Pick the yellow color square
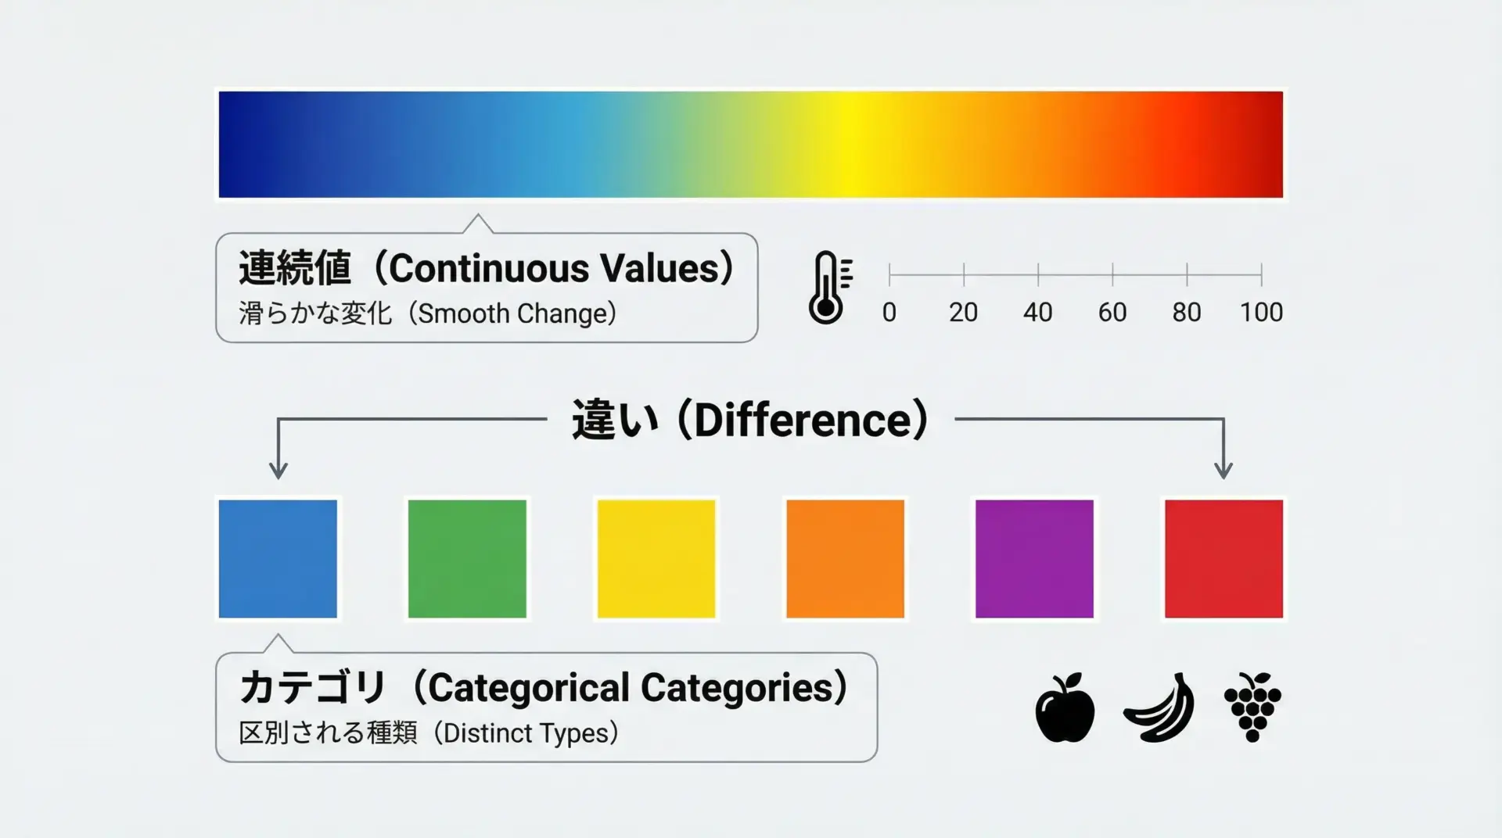 (x=656, y=559)
